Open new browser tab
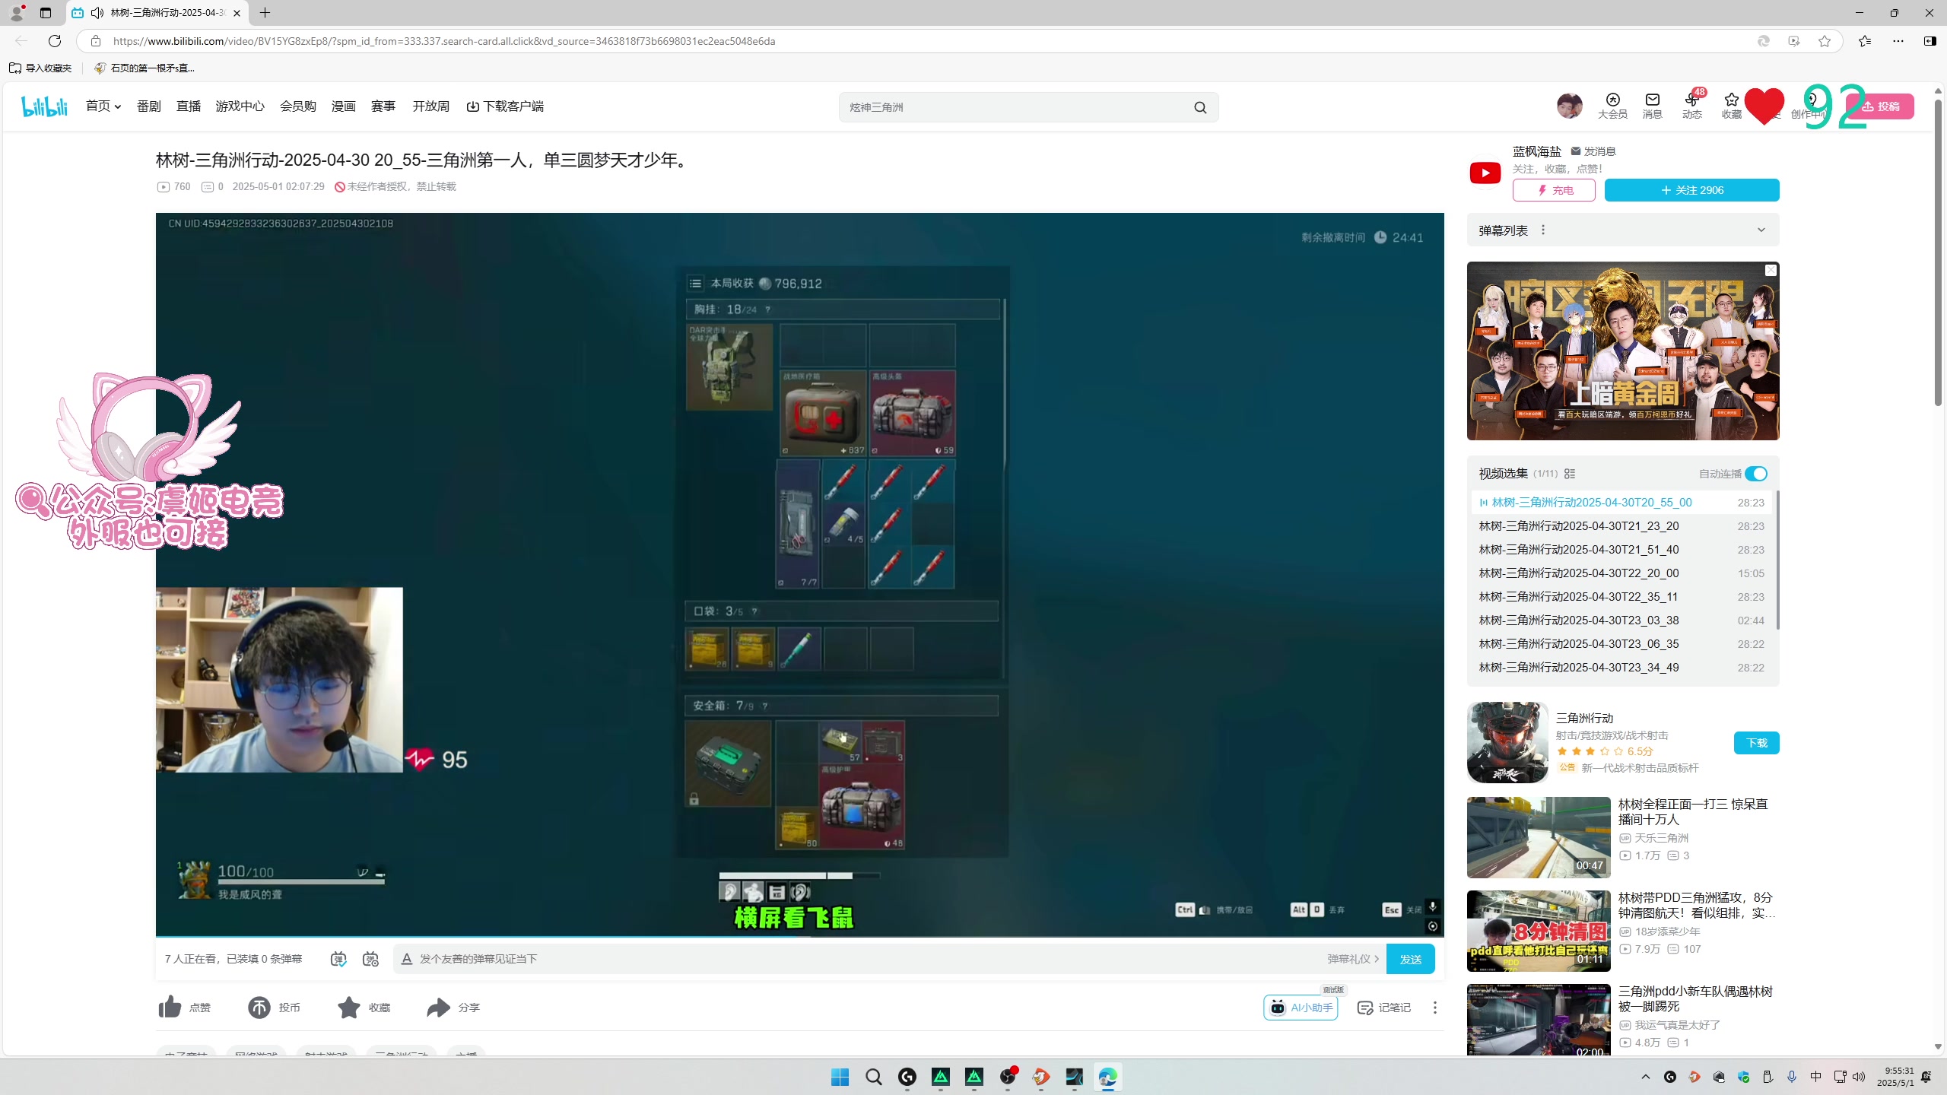 [x=265, y=13]
